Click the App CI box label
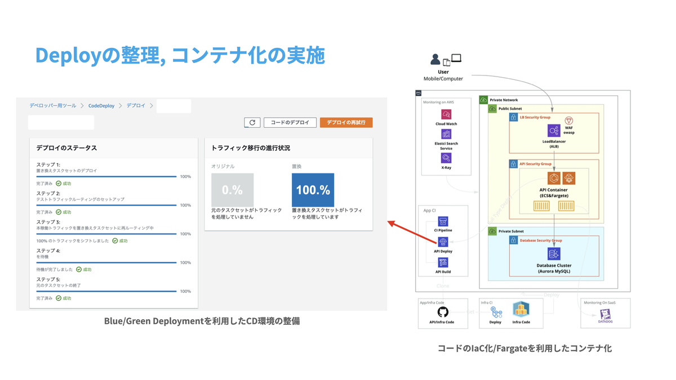 [x=429, y=211]
